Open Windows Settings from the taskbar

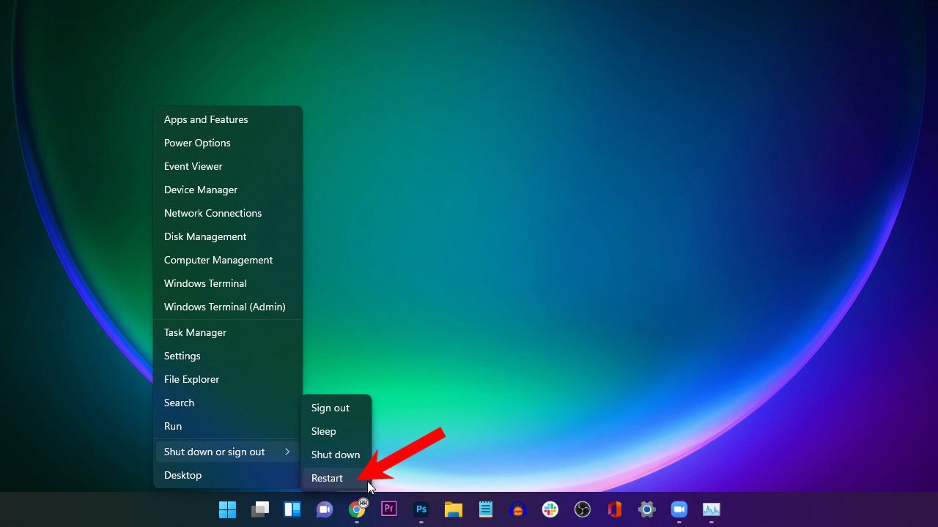(x=646, y=509)
